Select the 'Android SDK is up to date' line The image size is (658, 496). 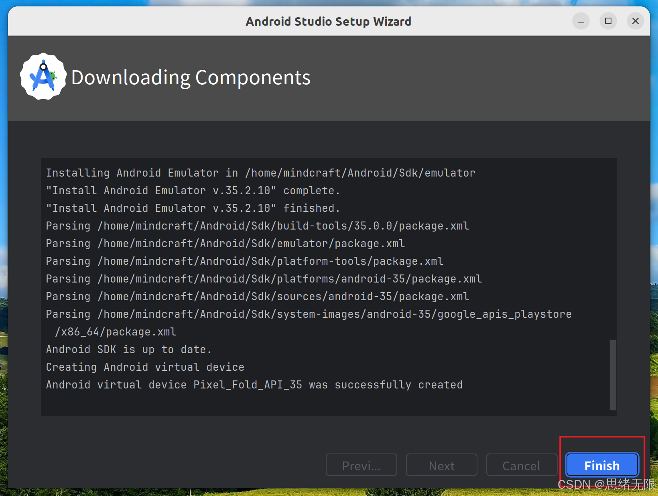[128, 349]
